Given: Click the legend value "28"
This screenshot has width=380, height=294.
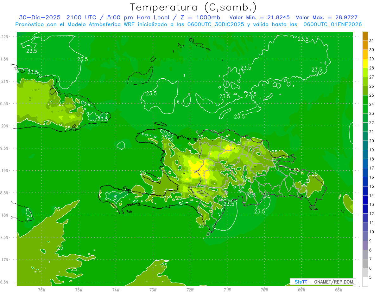Looking at the screenshot, I should 372,68.
